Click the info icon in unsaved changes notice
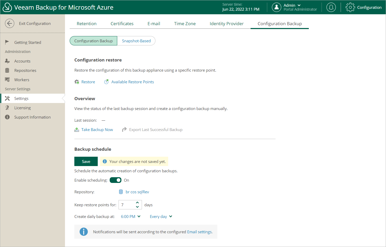Viewport: 386px width, 247px height. (105, 161)
